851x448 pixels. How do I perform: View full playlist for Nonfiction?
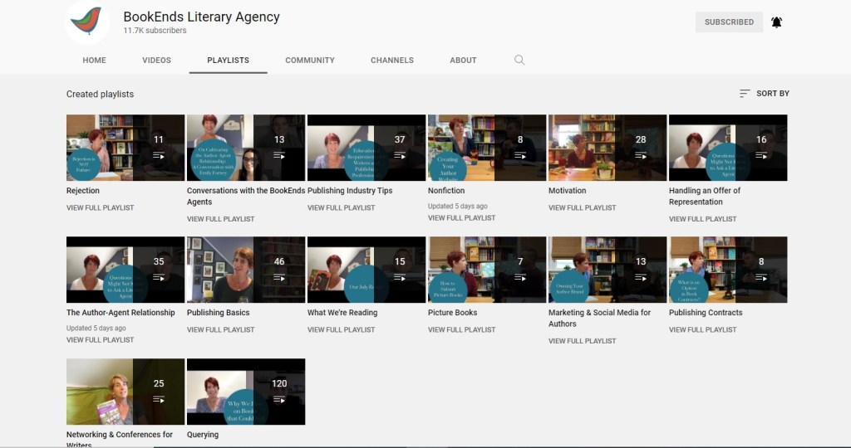(461, 218)
